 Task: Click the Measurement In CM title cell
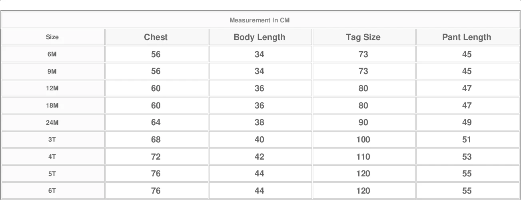260,20
